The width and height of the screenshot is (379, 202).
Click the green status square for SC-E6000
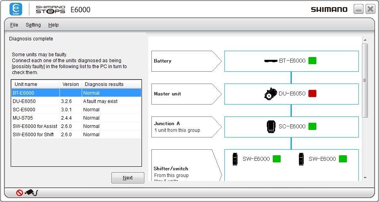pyautogui.click(x=312, y=126)
